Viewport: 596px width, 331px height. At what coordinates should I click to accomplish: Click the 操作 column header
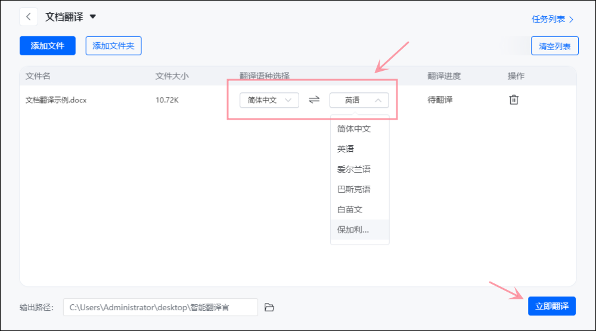pos(516,76)
